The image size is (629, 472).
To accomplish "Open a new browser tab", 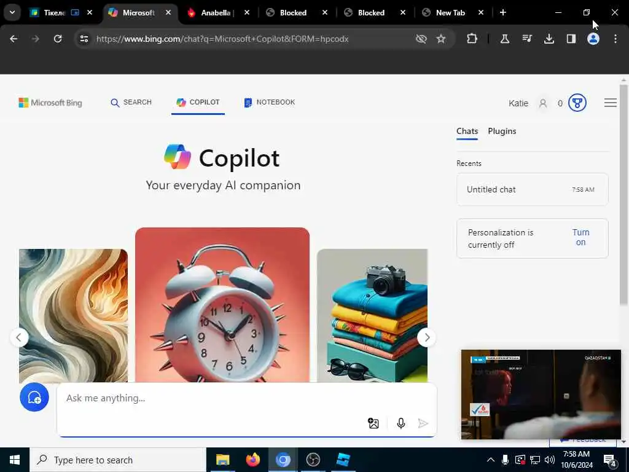I will (x=503, y=12).
